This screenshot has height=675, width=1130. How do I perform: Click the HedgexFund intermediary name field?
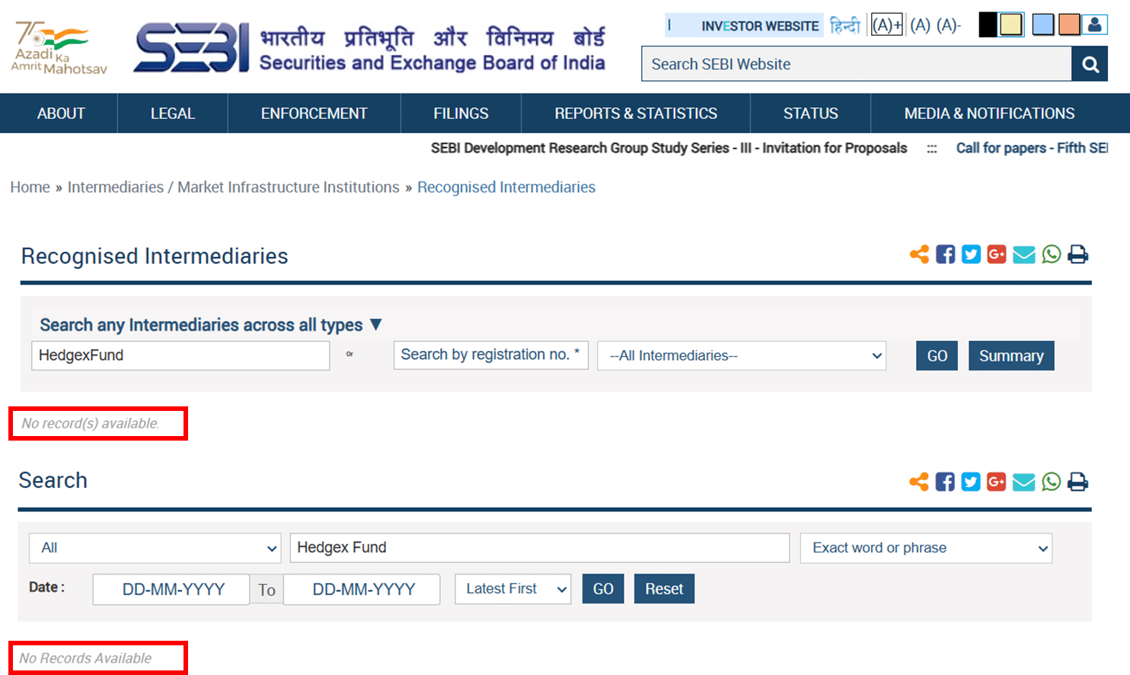(180, 355)
